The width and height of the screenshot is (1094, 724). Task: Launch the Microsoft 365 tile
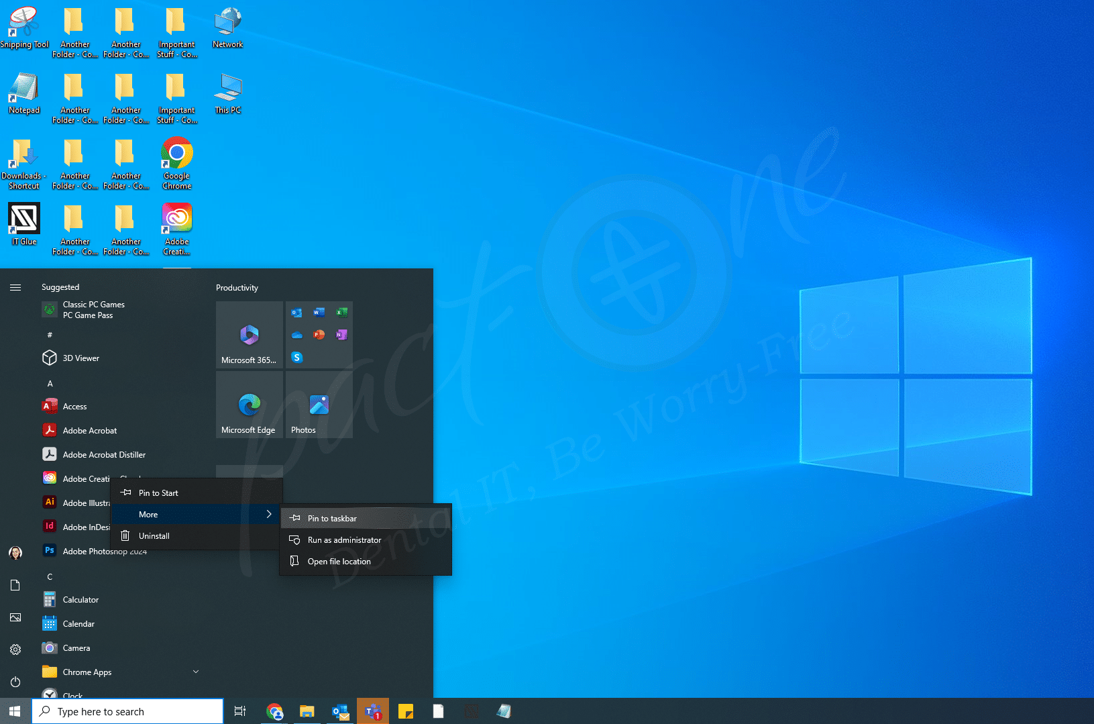click(249, 335)
